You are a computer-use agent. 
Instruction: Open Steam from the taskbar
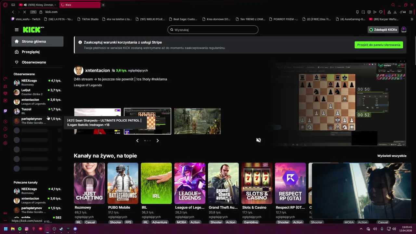point(61,229)
